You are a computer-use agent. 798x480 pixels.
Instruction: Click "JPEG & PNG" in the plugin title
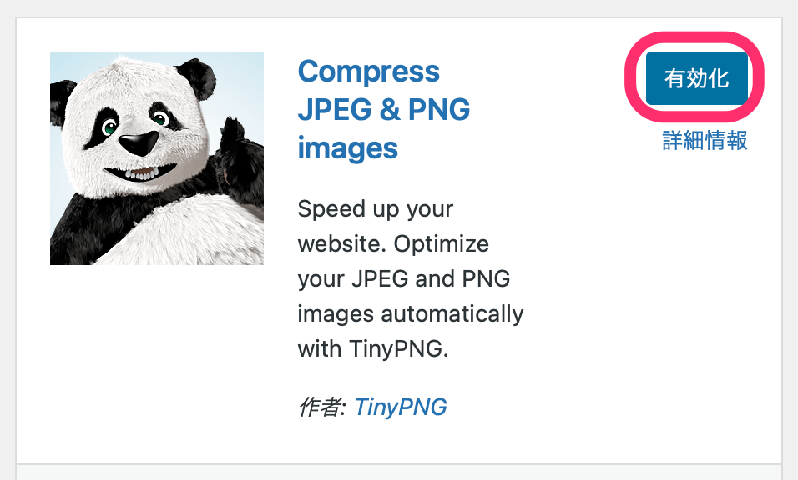[x=383, y=109]
